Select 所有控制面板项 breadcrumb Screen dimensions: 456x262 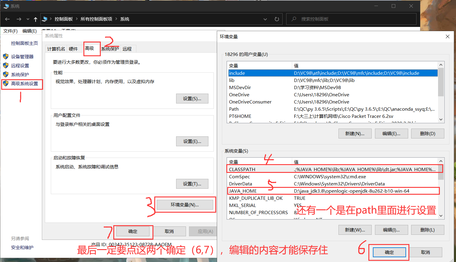click(x=96, y=19)
